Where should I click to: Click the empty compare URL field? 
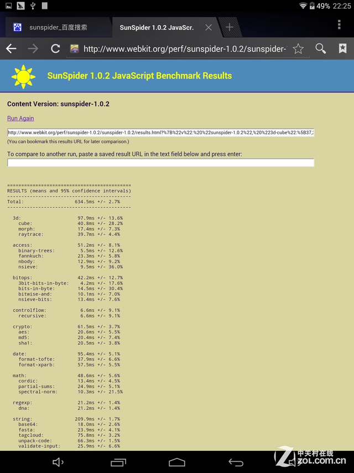click(161, 162)
